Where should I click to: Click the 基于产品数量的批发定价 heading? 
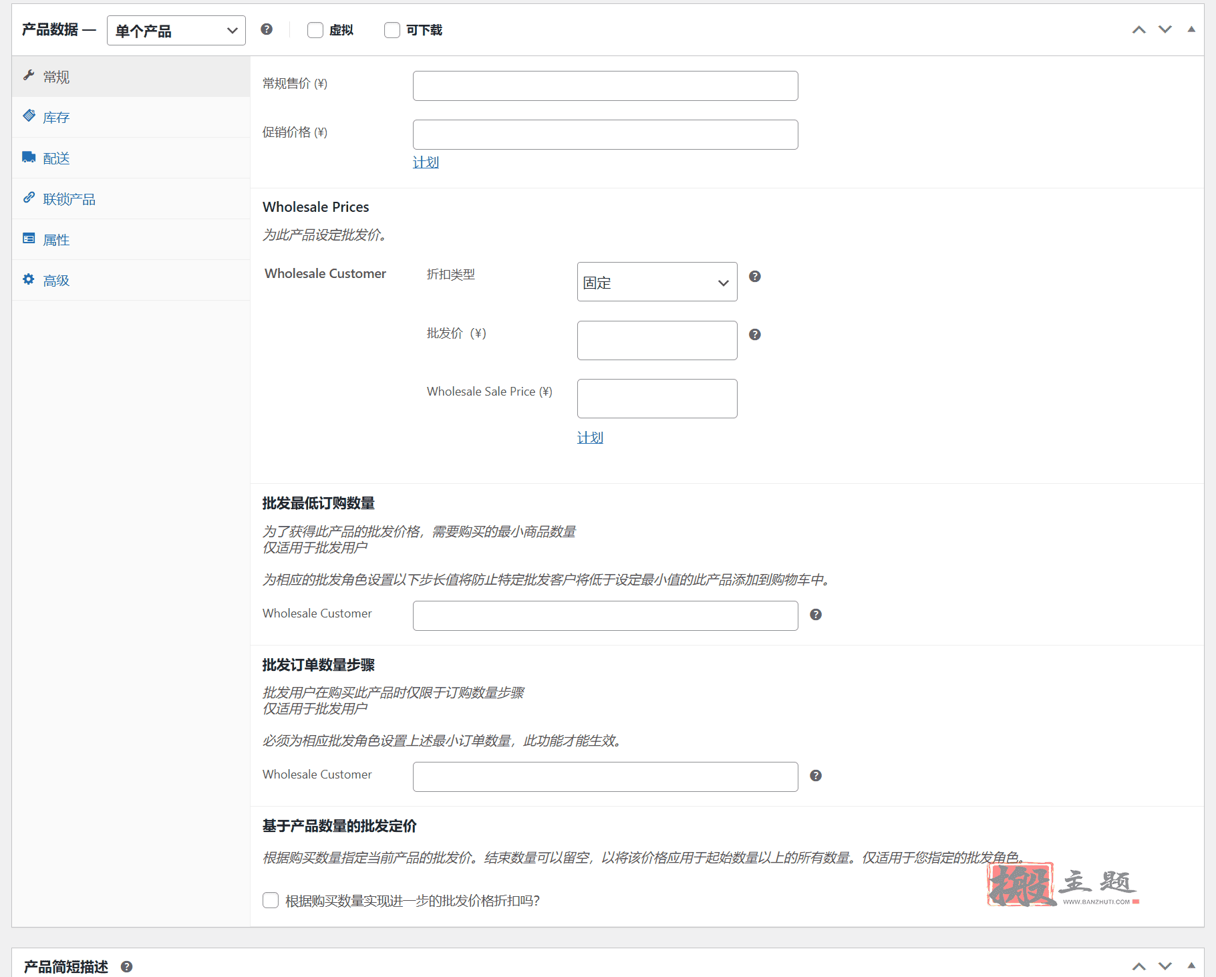click(x=339, y=826)
